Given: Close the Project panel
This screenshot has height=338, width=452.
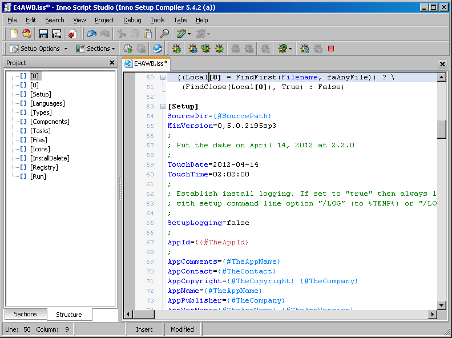Looking at the screenshot, I should pyautogui.click(x=112, y=63).
